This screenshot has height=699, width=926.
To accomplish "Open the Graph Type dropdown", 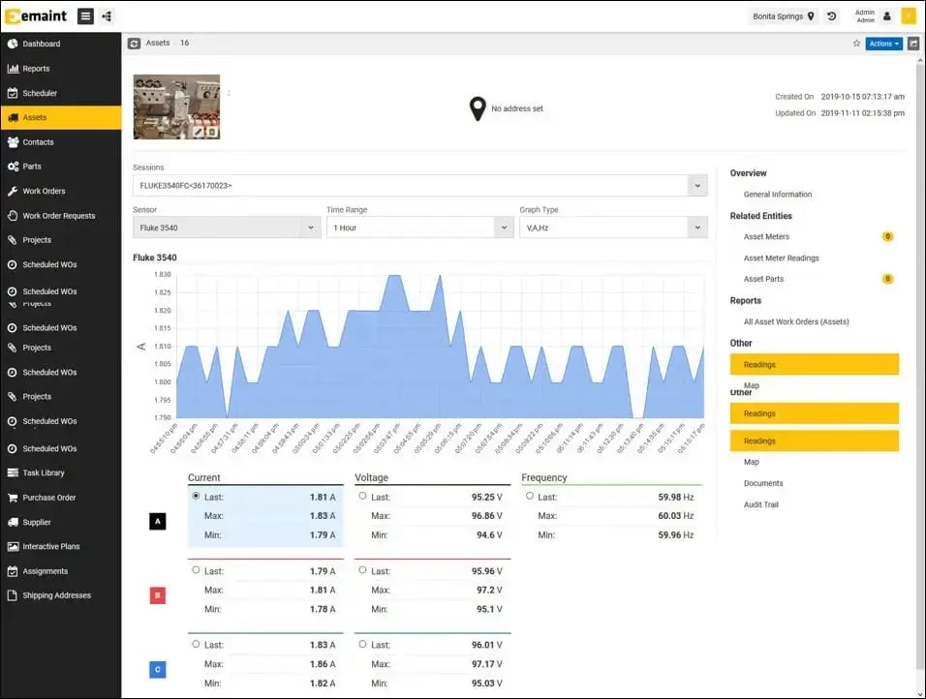I will [x=699, y=227].
